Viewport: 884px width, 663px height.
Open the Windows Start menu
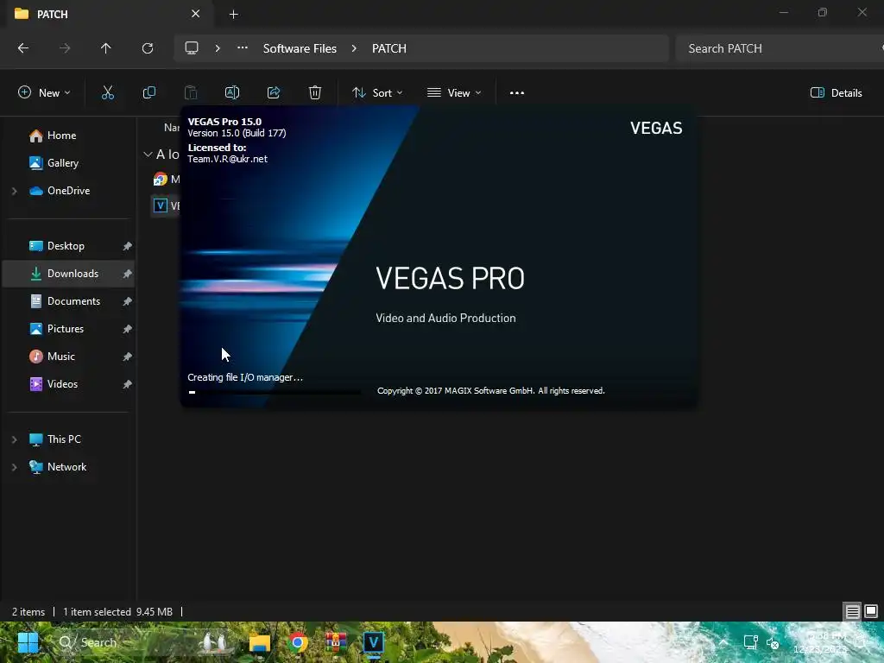coord(28,642)
